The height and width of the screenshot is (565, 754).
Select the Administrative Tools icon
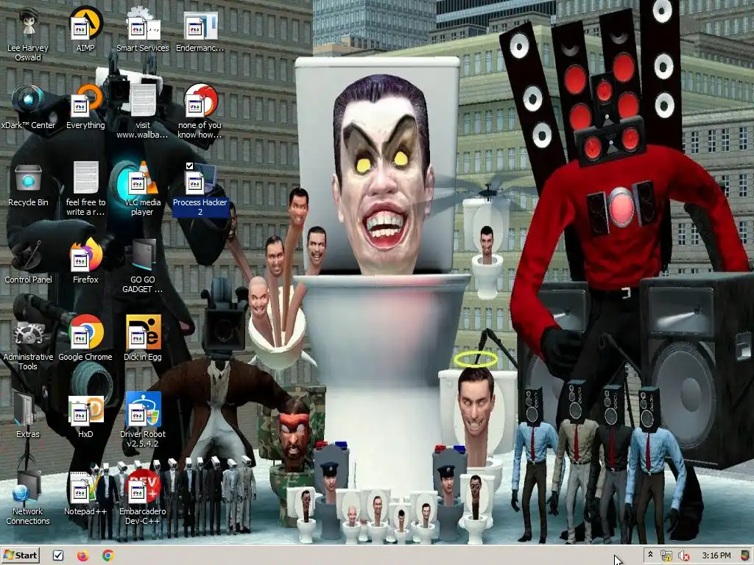pyautogui.click(x=28, y=346)
